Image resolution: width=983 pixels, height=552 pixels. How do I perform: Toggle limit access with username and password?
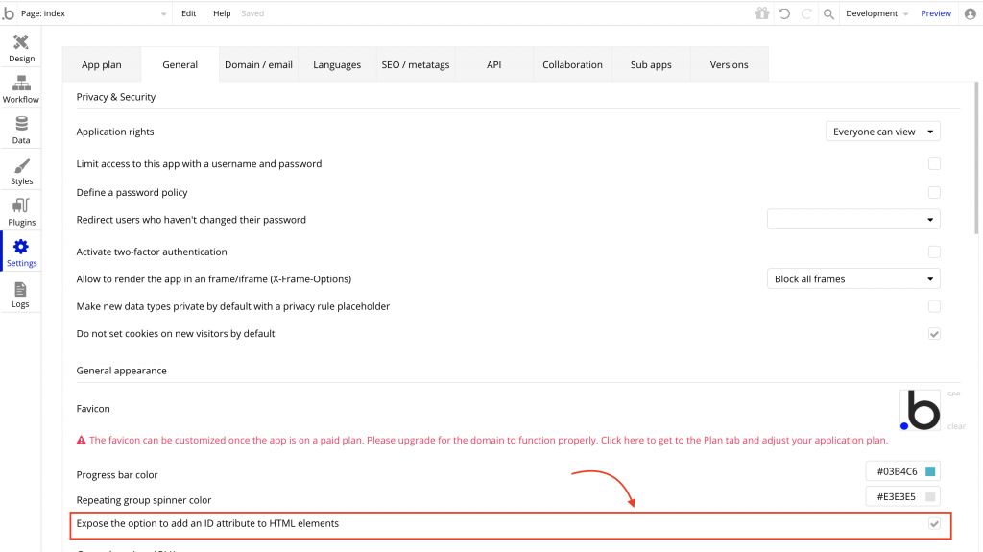coord(934,164)
